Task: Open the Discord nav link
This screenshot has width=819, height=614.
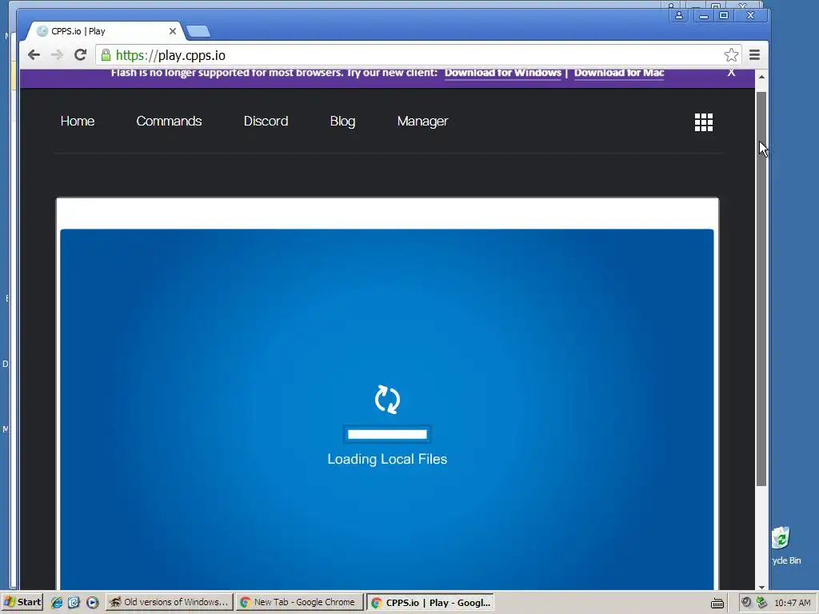Action: tap(266, 122)
